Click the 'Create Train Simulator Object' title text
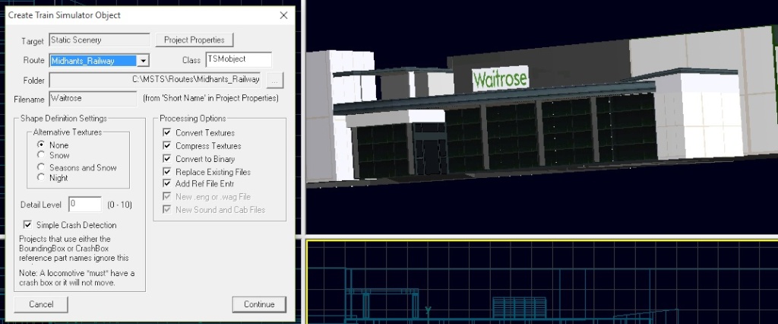 pyautogui.click(x=65, y=15)
